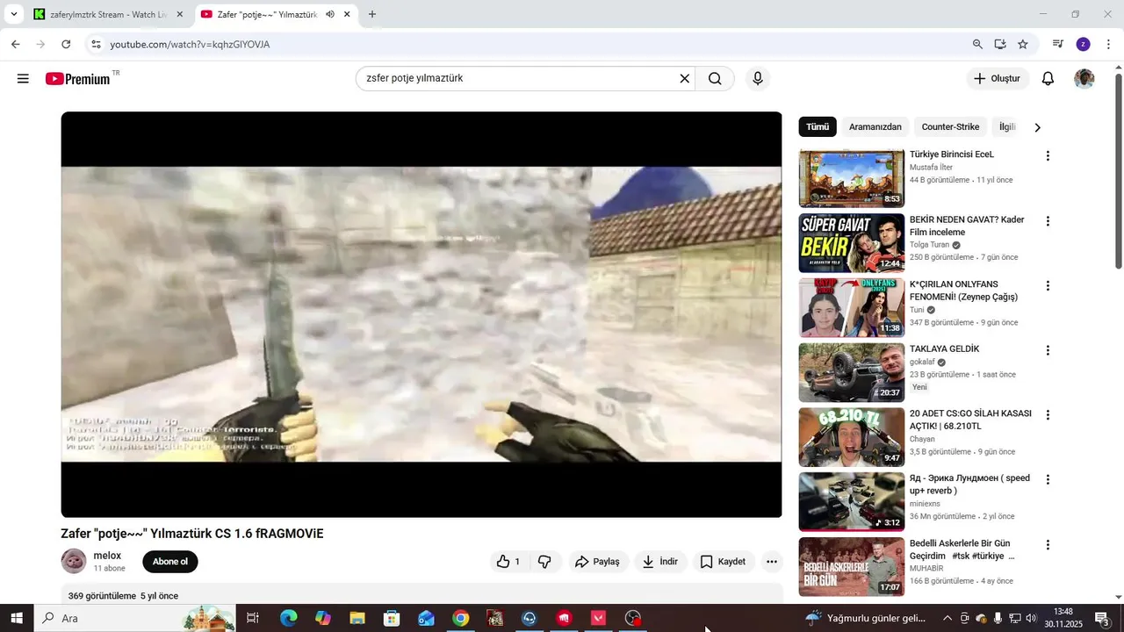Screen dimensions: 1124x632
Task: Click the Paylaş share button
Action: (597, 562)
